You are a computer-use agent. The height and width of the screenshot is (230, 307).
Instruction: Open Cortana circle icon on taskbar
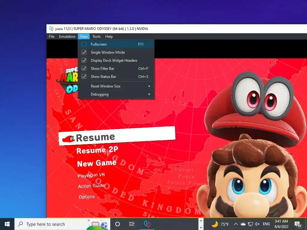(x=118, y=224)
